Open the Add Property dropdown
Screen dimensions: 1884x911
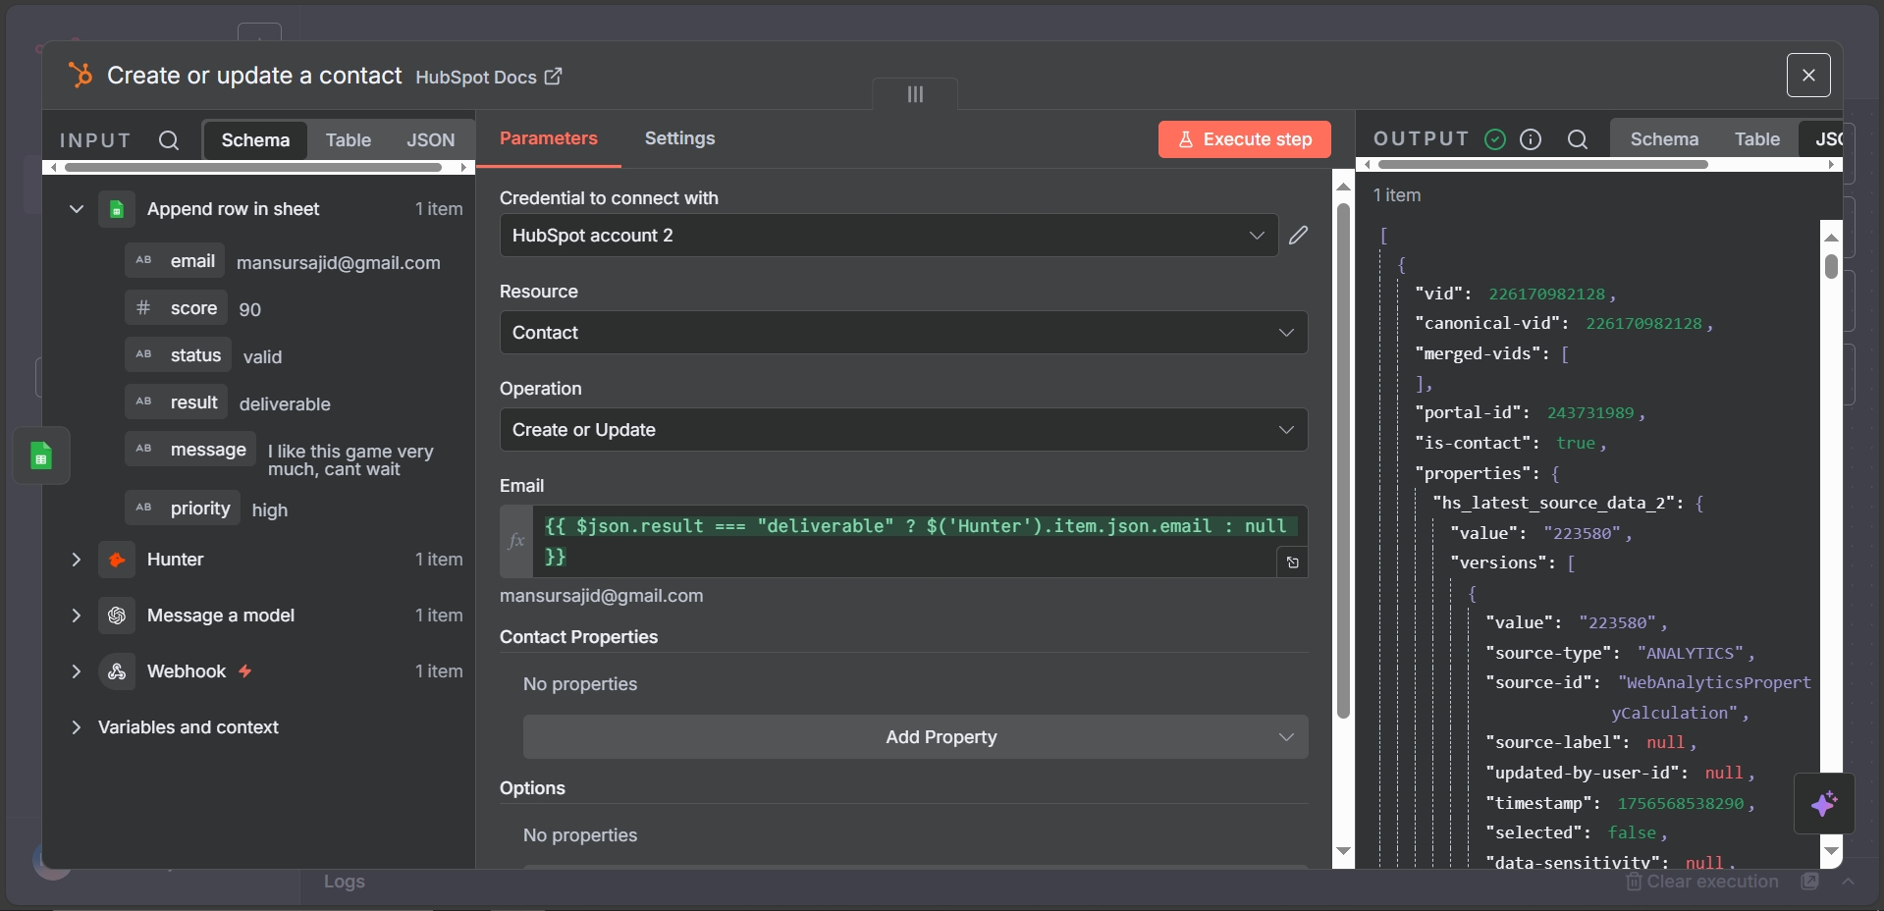(915, 737)
